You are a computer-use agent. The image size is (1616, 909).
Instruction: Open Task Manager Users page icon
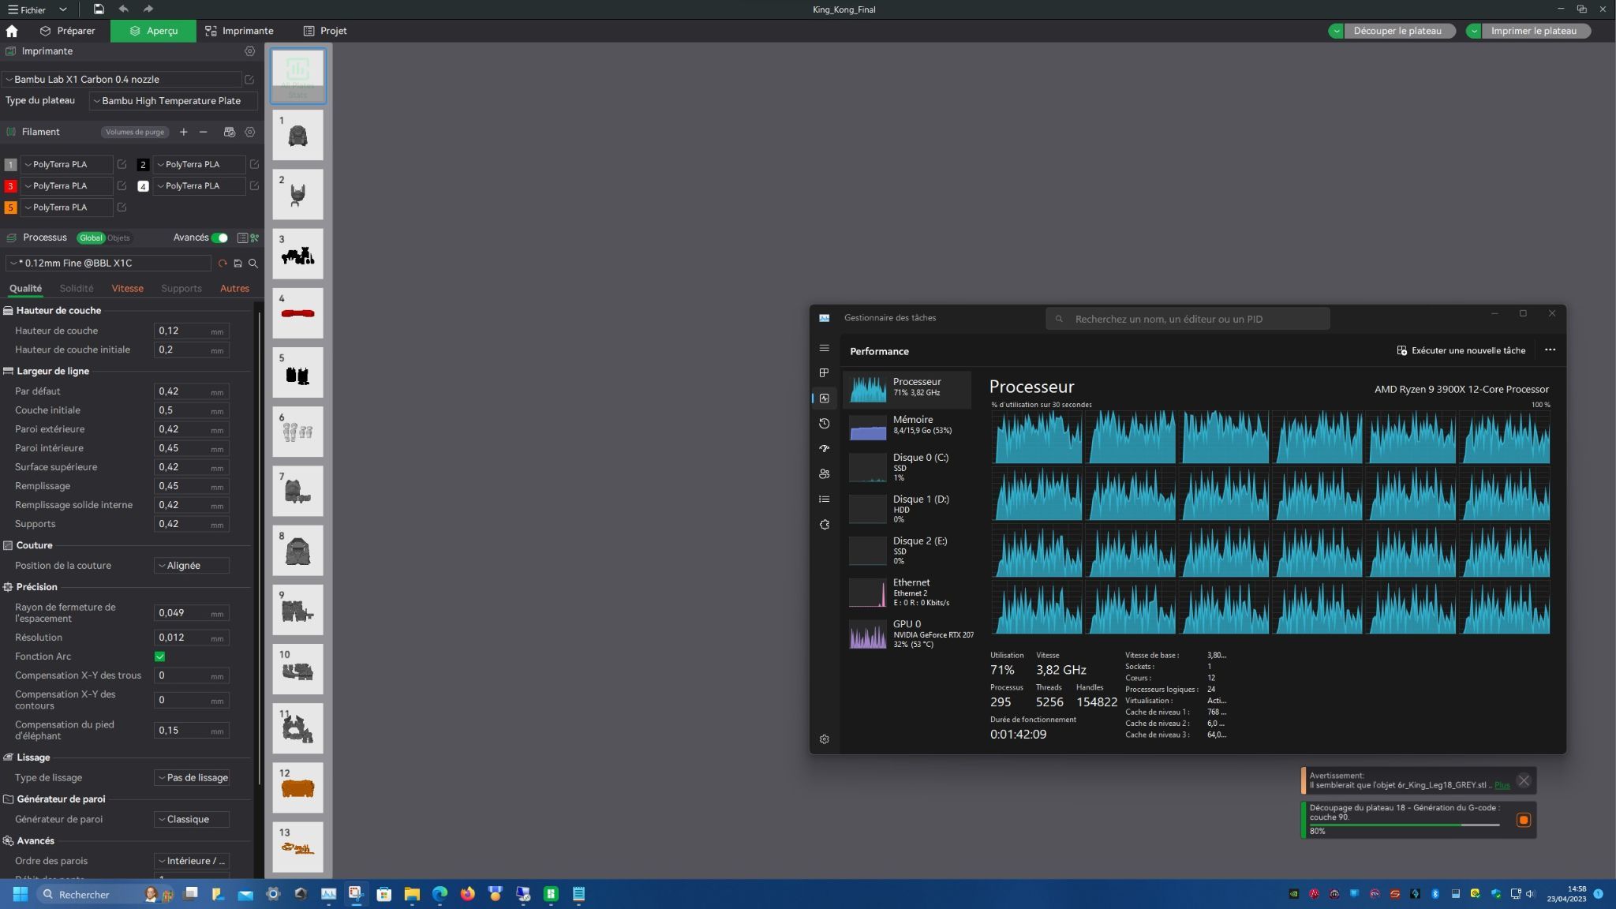(825, 474)
